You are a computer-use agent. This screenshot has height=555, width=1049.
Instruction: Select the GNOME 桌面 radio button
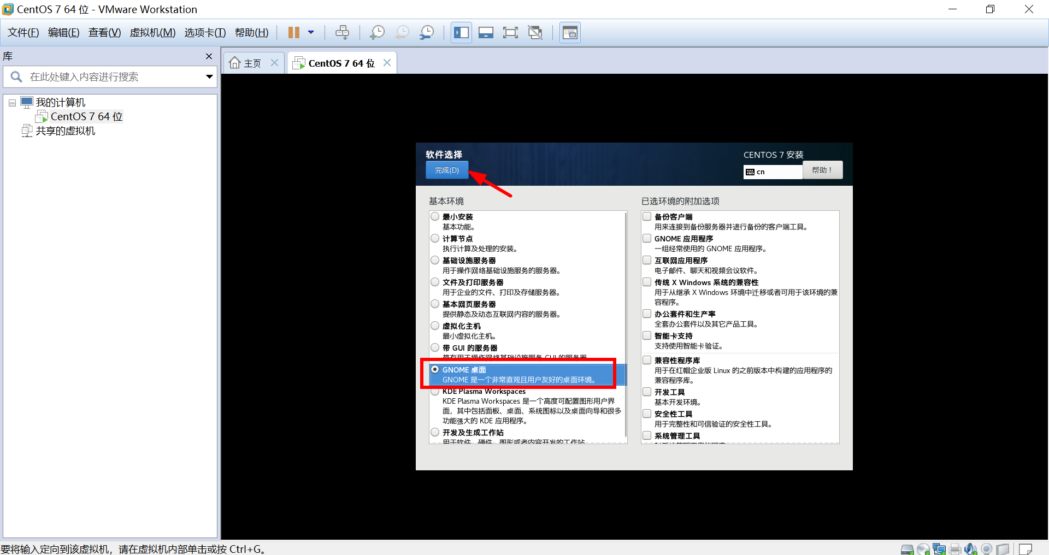point(435,370)
